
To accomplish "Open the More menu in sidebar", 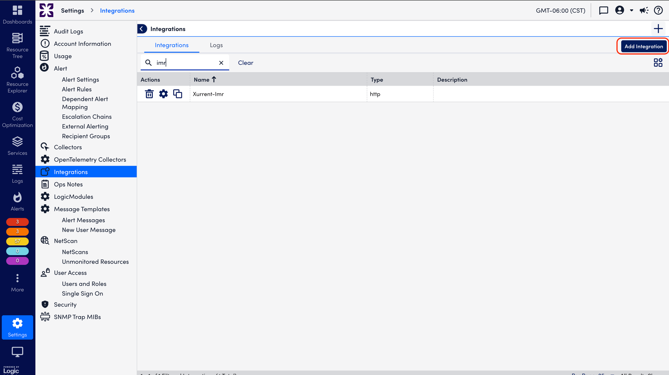I will [17, 282].
